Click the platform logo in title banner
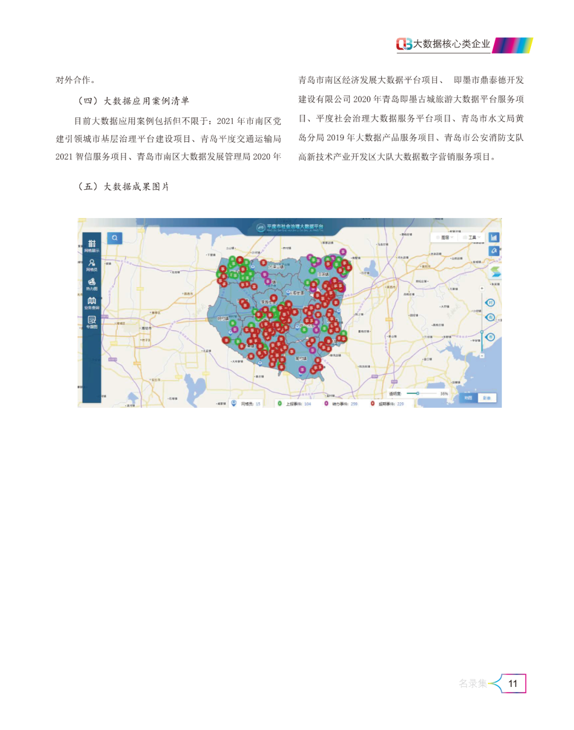This screenshot has height=730, width=574. coord(260,228)
